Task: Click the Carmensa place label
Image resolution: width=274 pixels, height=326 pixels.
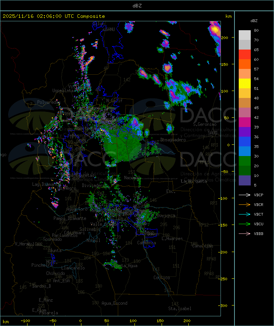Action: click(x=146, y=243)
